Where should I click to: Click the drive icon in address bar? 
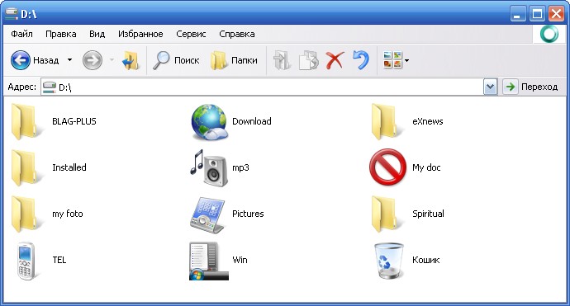49,87
